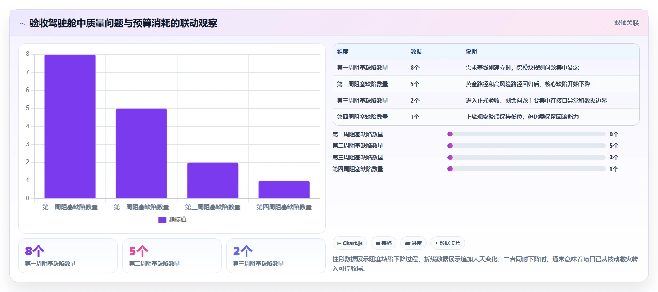Click the 第四周阻塞缺陷数量 progress list label
The width and height of the screenshot is (658, 292).
358,169
